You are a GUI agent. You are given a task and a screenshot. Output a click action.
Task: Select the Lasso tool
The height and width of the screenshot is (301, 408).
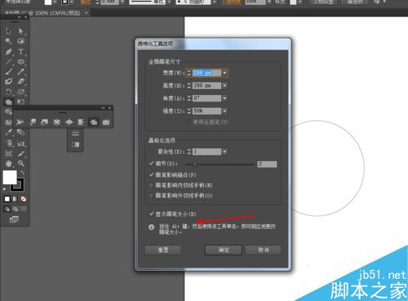[21, 41]
